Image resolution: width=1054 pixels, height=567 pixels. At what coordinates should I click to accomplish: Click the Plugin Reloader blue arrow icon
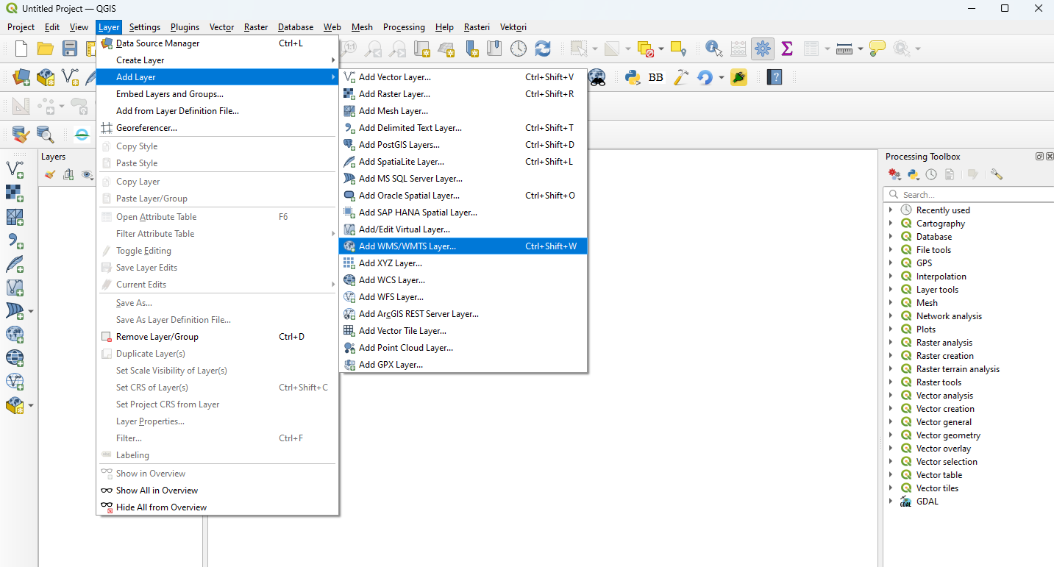[705, 77]
